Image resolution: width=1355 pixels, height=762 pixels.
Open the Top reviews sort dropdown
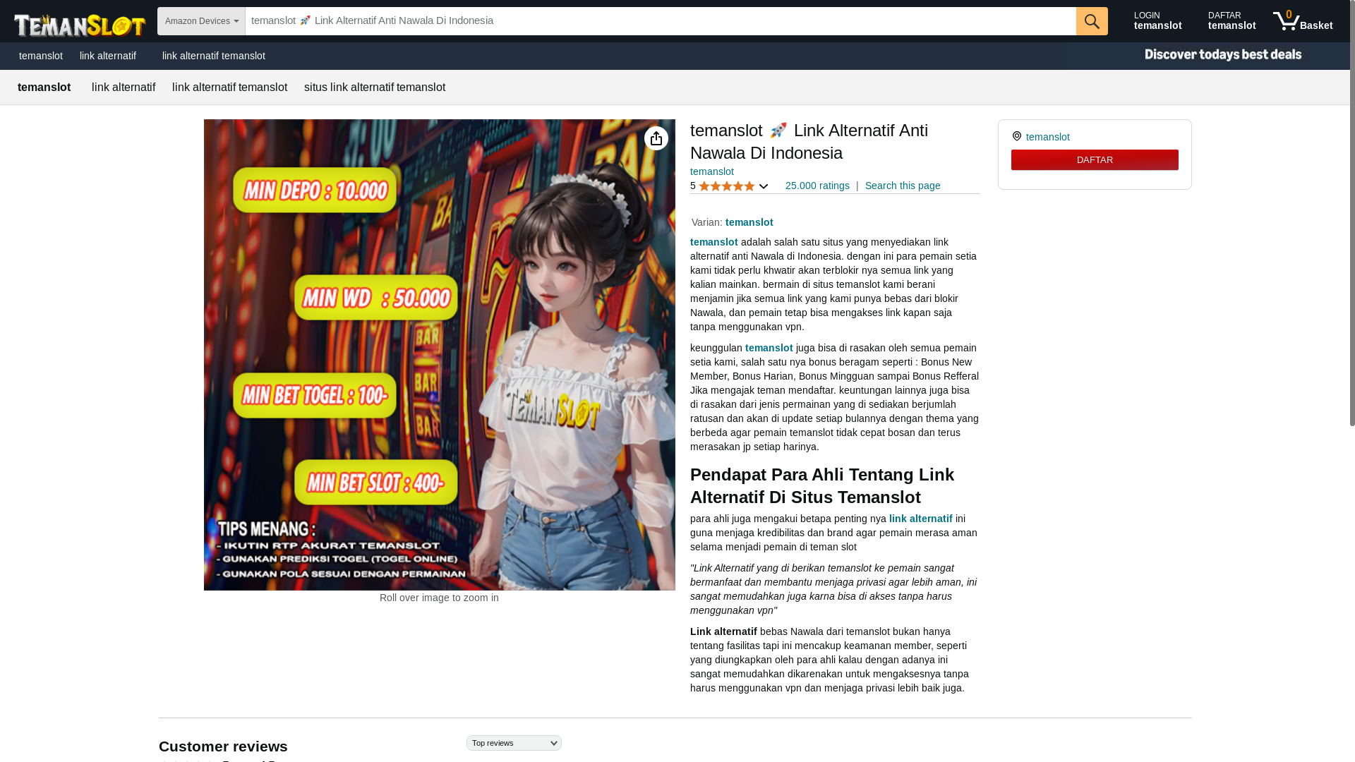pyautogui.click(x=514, y=743)
